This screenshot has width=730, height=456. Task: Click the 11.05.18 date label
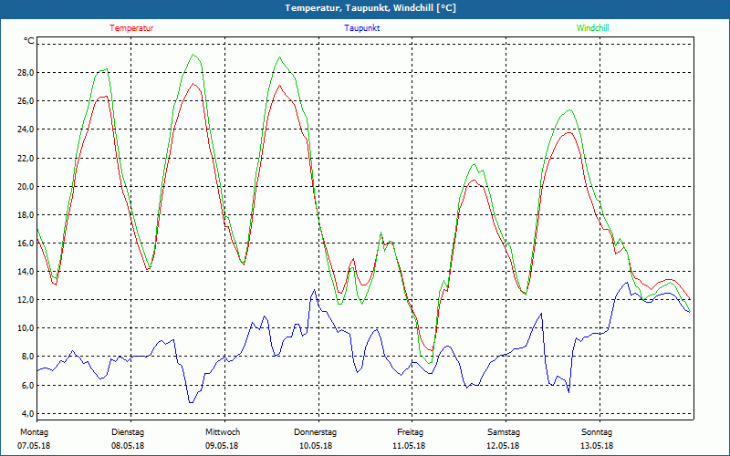409,446
